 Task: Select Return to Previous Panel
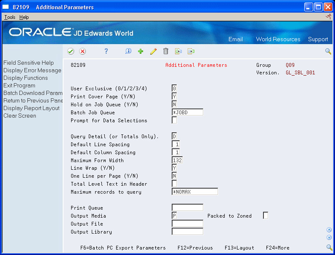[x=33, y=100]
